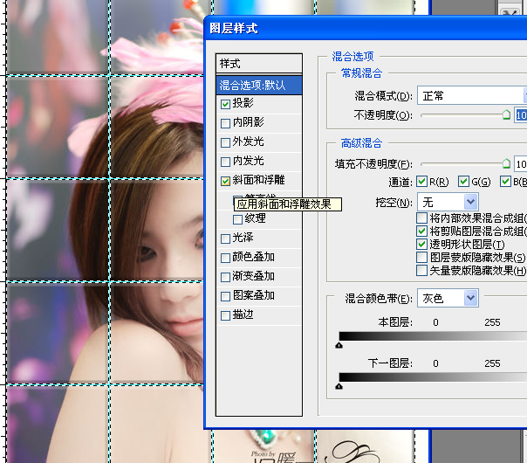Screen dimensions: 527x463
Task: Click the 图层样式 dialog title bar
Action: tap(366, 28)
